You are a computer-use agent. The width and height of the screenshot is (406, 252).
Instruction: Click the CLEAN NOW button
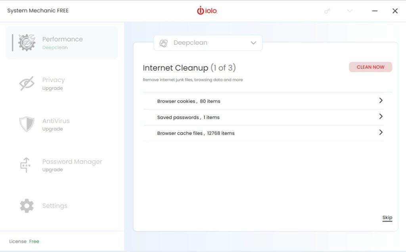[x=371, y=67]
